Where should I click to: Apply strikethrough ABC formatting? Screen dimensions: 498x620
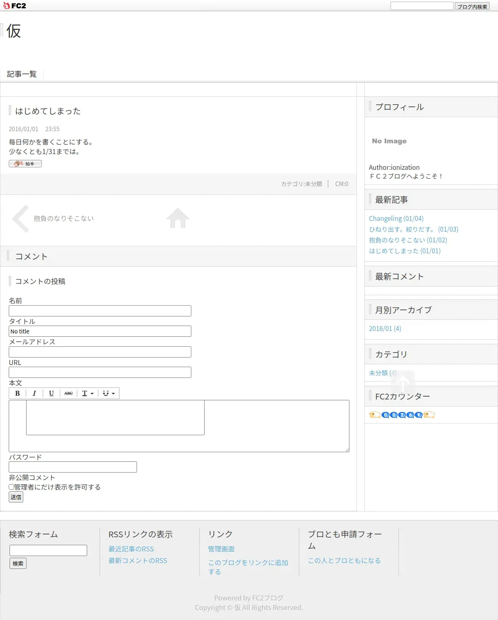[68, 393]
